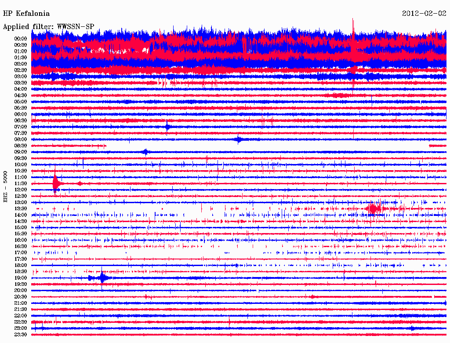Viewport: 450px width, 343px height.
Task: Select the 17:00 trace label
Action: tap(20, 253)
